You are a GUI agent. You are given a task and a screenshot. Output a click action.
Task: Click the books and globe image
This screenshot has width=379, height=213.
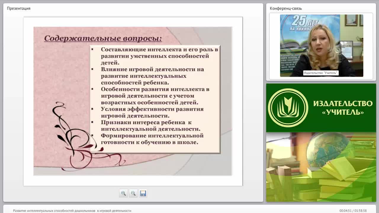coord(321,167)
